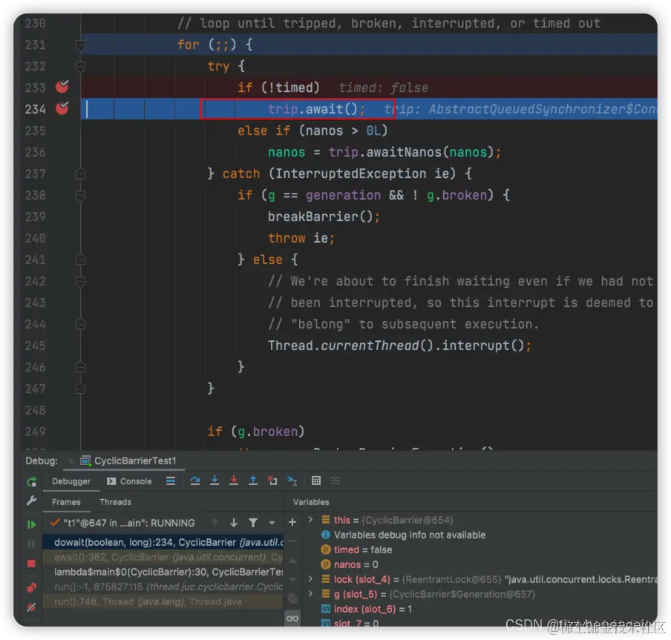Click Show Execution Point icon
671x640 pixels.
pyautogui.click(x=171, y=481)
